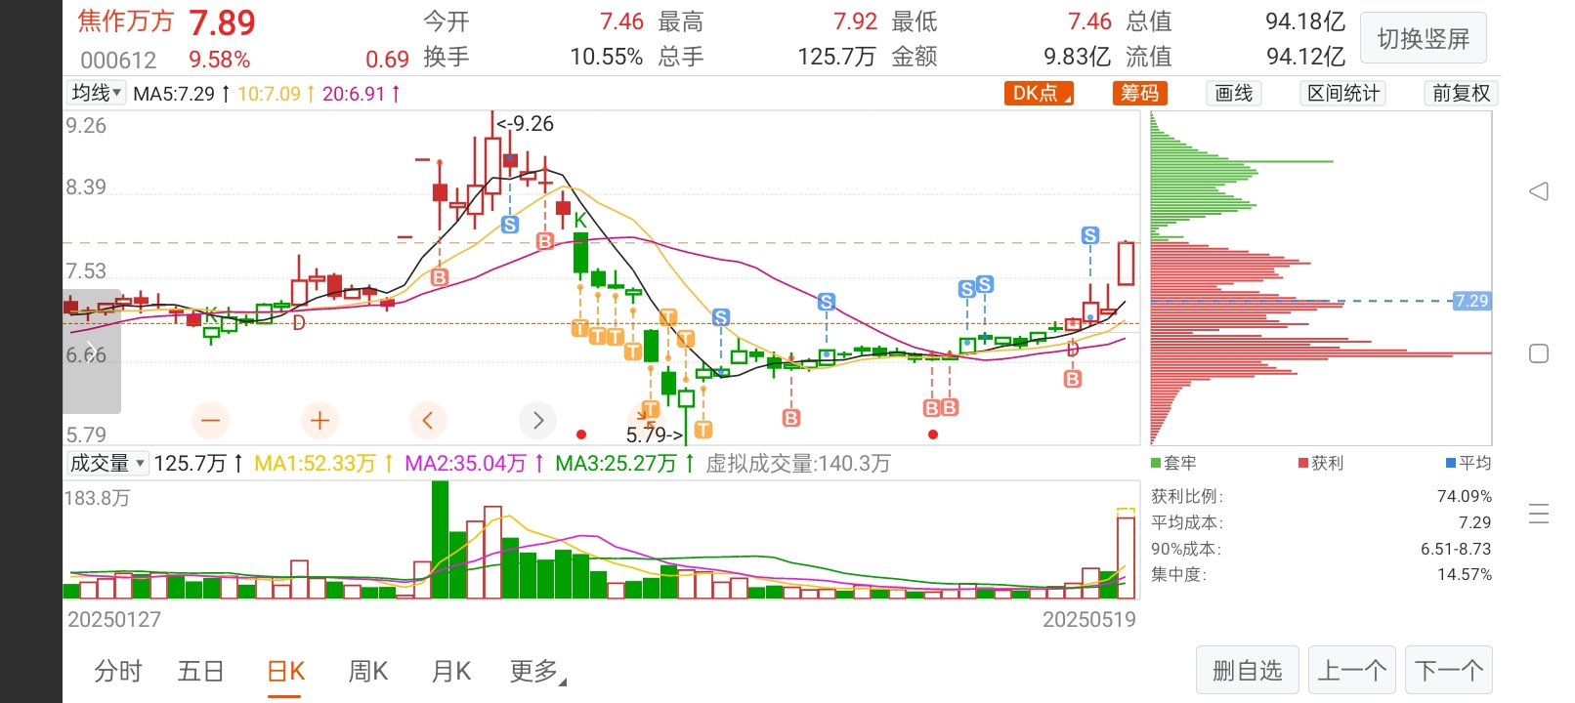This screenshot has height=703, width=1575.
Task: Switch to 周K tab
Action: (368, 672)
